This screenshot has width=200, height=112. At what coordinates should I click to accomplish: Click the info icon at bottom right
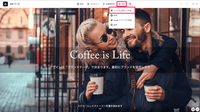(x=197, y=109)
